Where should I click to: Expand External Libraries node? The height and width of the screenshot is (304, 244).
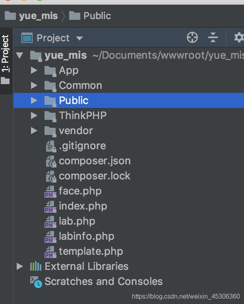(20, 266)
